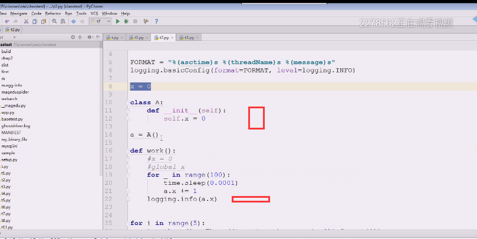Image resolution: width=477 pixels, height=239 pixels.
Task: Click fold end marker on line 22
Action: 128,199
